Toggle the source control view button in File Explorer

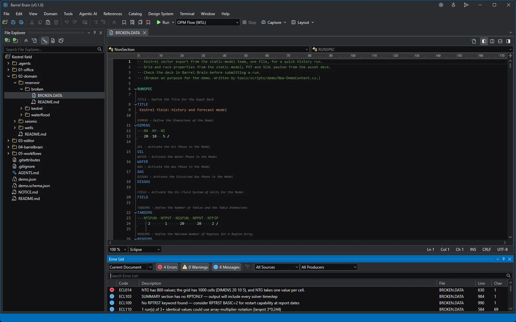click(45, 41)
